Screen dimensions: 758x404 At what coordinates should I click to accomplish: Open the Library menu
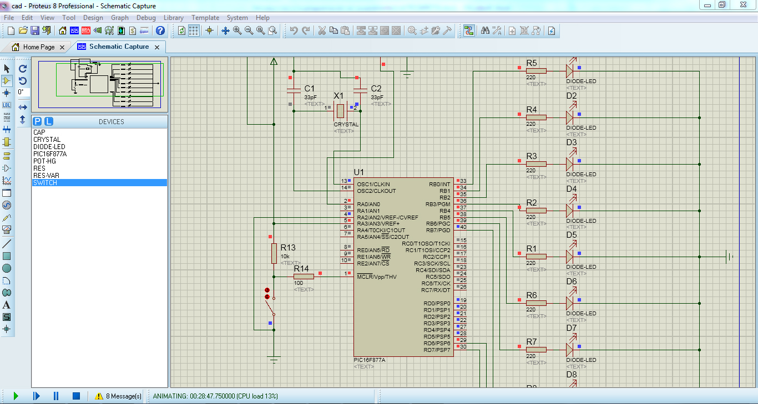(x=174, y=18)
